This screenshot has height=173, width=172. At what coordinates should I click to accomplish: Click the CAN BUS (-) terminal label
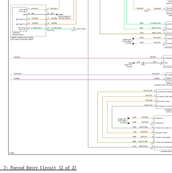[159, 118]
